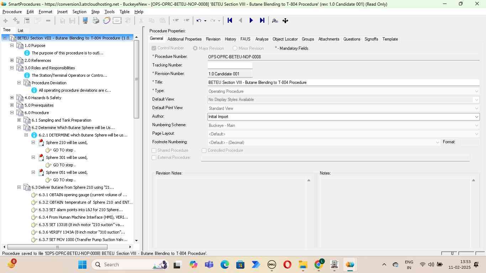Click the minus remove toolbar icon

(x=48, y=21)
